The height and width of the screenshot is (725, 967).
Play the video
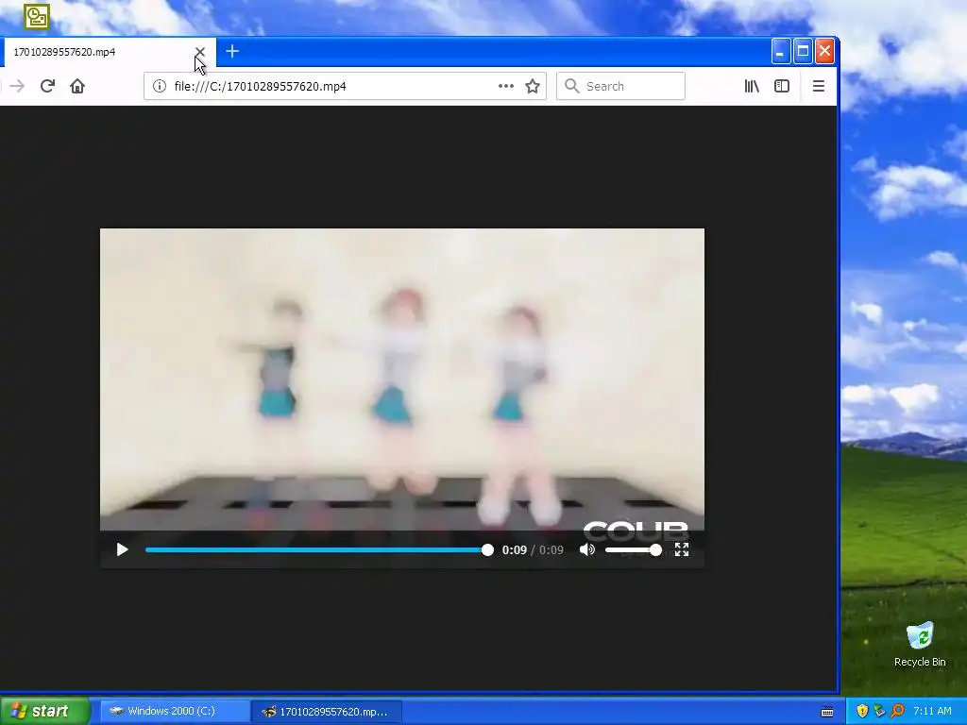(x=122, y=550)
